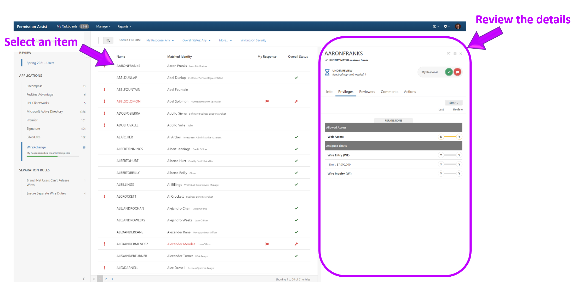Flag the item with the red flag button
Viewport: 572px width, 285px height.
point(457,72)
